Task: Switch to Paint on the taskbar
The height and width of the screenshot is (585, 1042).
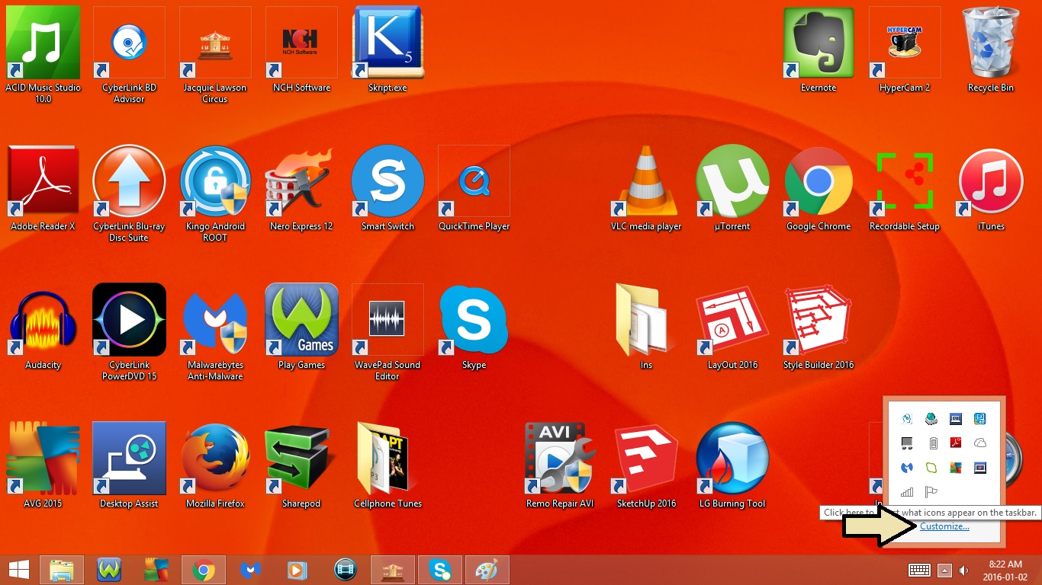Action: pyautogui.click(x=487, y=570)
